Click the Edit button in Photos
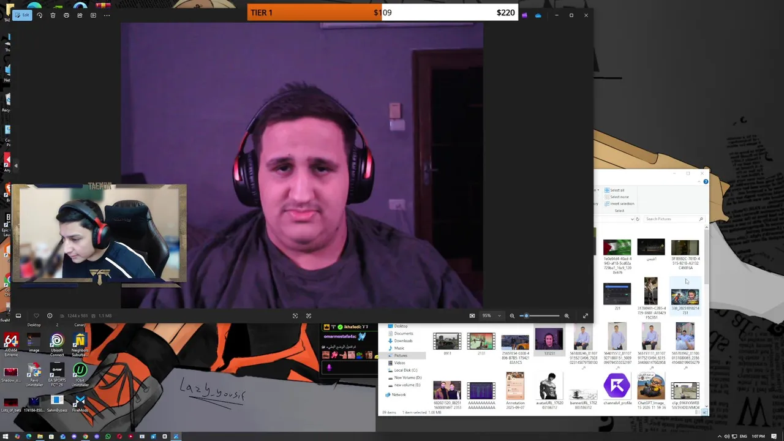 coord(23,15)
